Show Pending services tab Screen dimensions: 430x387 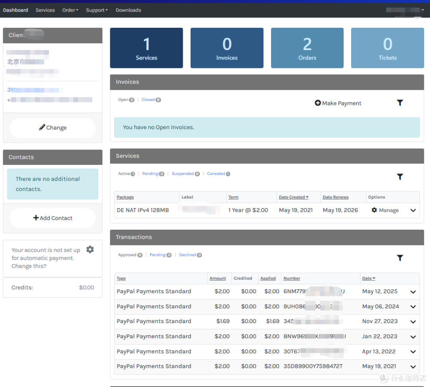point(153,174)
